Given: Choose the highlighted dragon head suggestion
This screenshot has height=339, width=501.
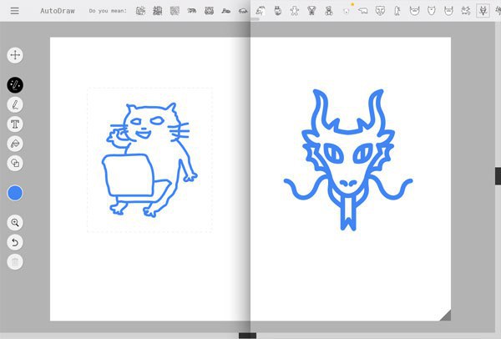Looking at the screenshot, I should click(483, 11).
